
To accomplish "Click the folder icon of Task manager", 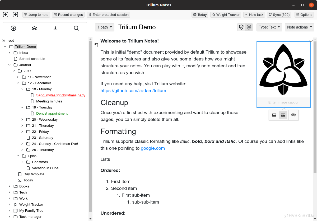I will (16, 217).
